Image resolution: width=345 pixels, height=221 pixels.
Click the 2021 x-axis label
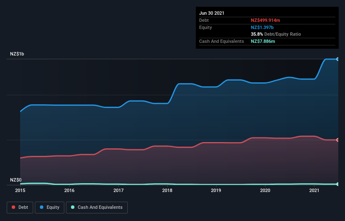314,190
